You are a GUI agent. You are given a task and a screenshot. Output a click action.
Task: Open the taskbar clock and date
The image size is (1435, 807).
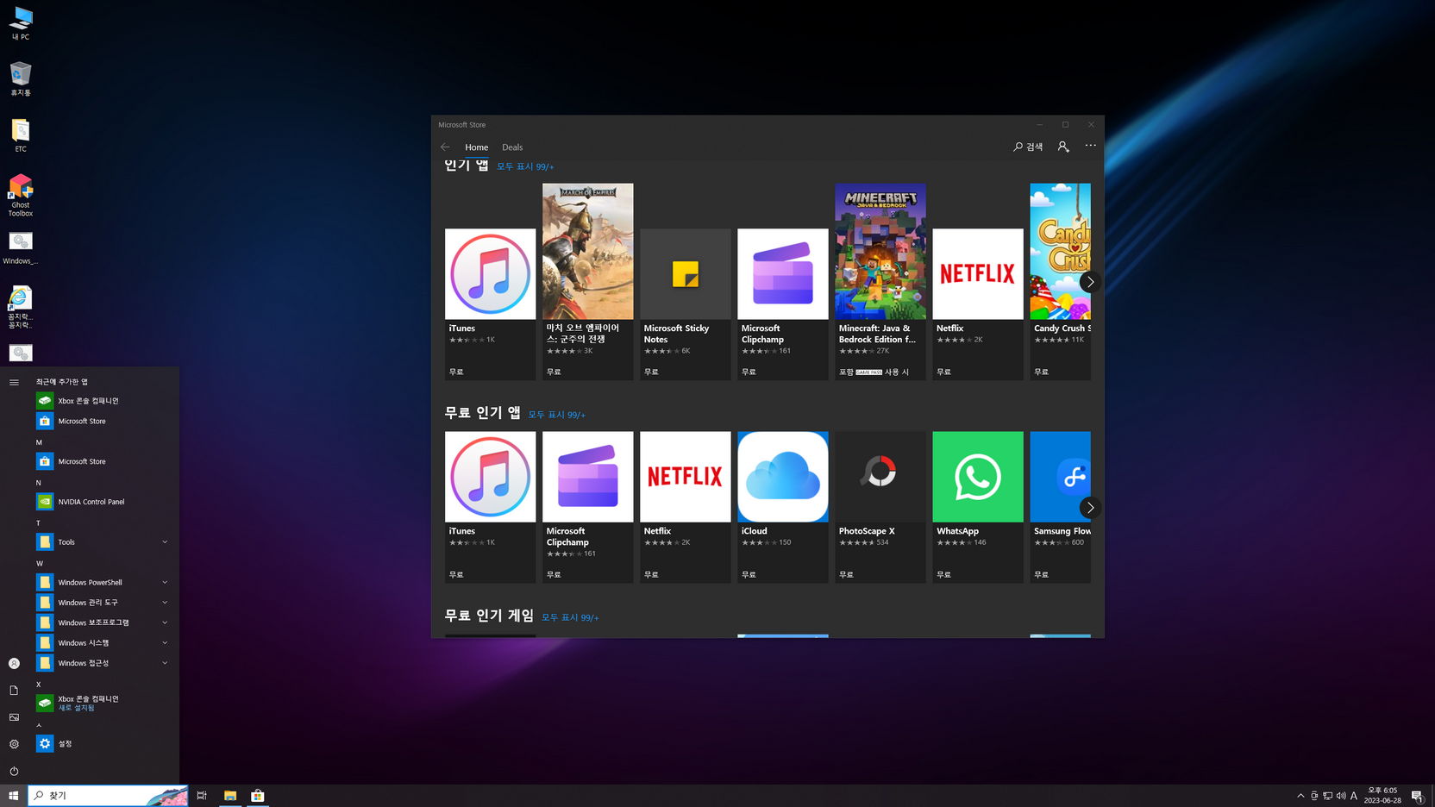point(1382,796)
